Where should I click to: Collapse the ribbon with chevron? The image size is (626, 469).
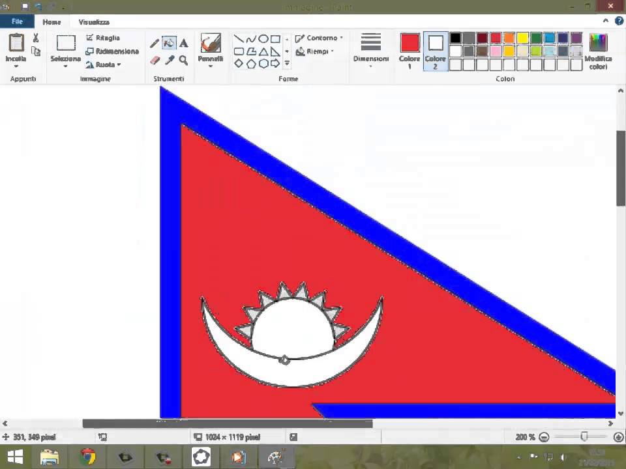[605, 21]
